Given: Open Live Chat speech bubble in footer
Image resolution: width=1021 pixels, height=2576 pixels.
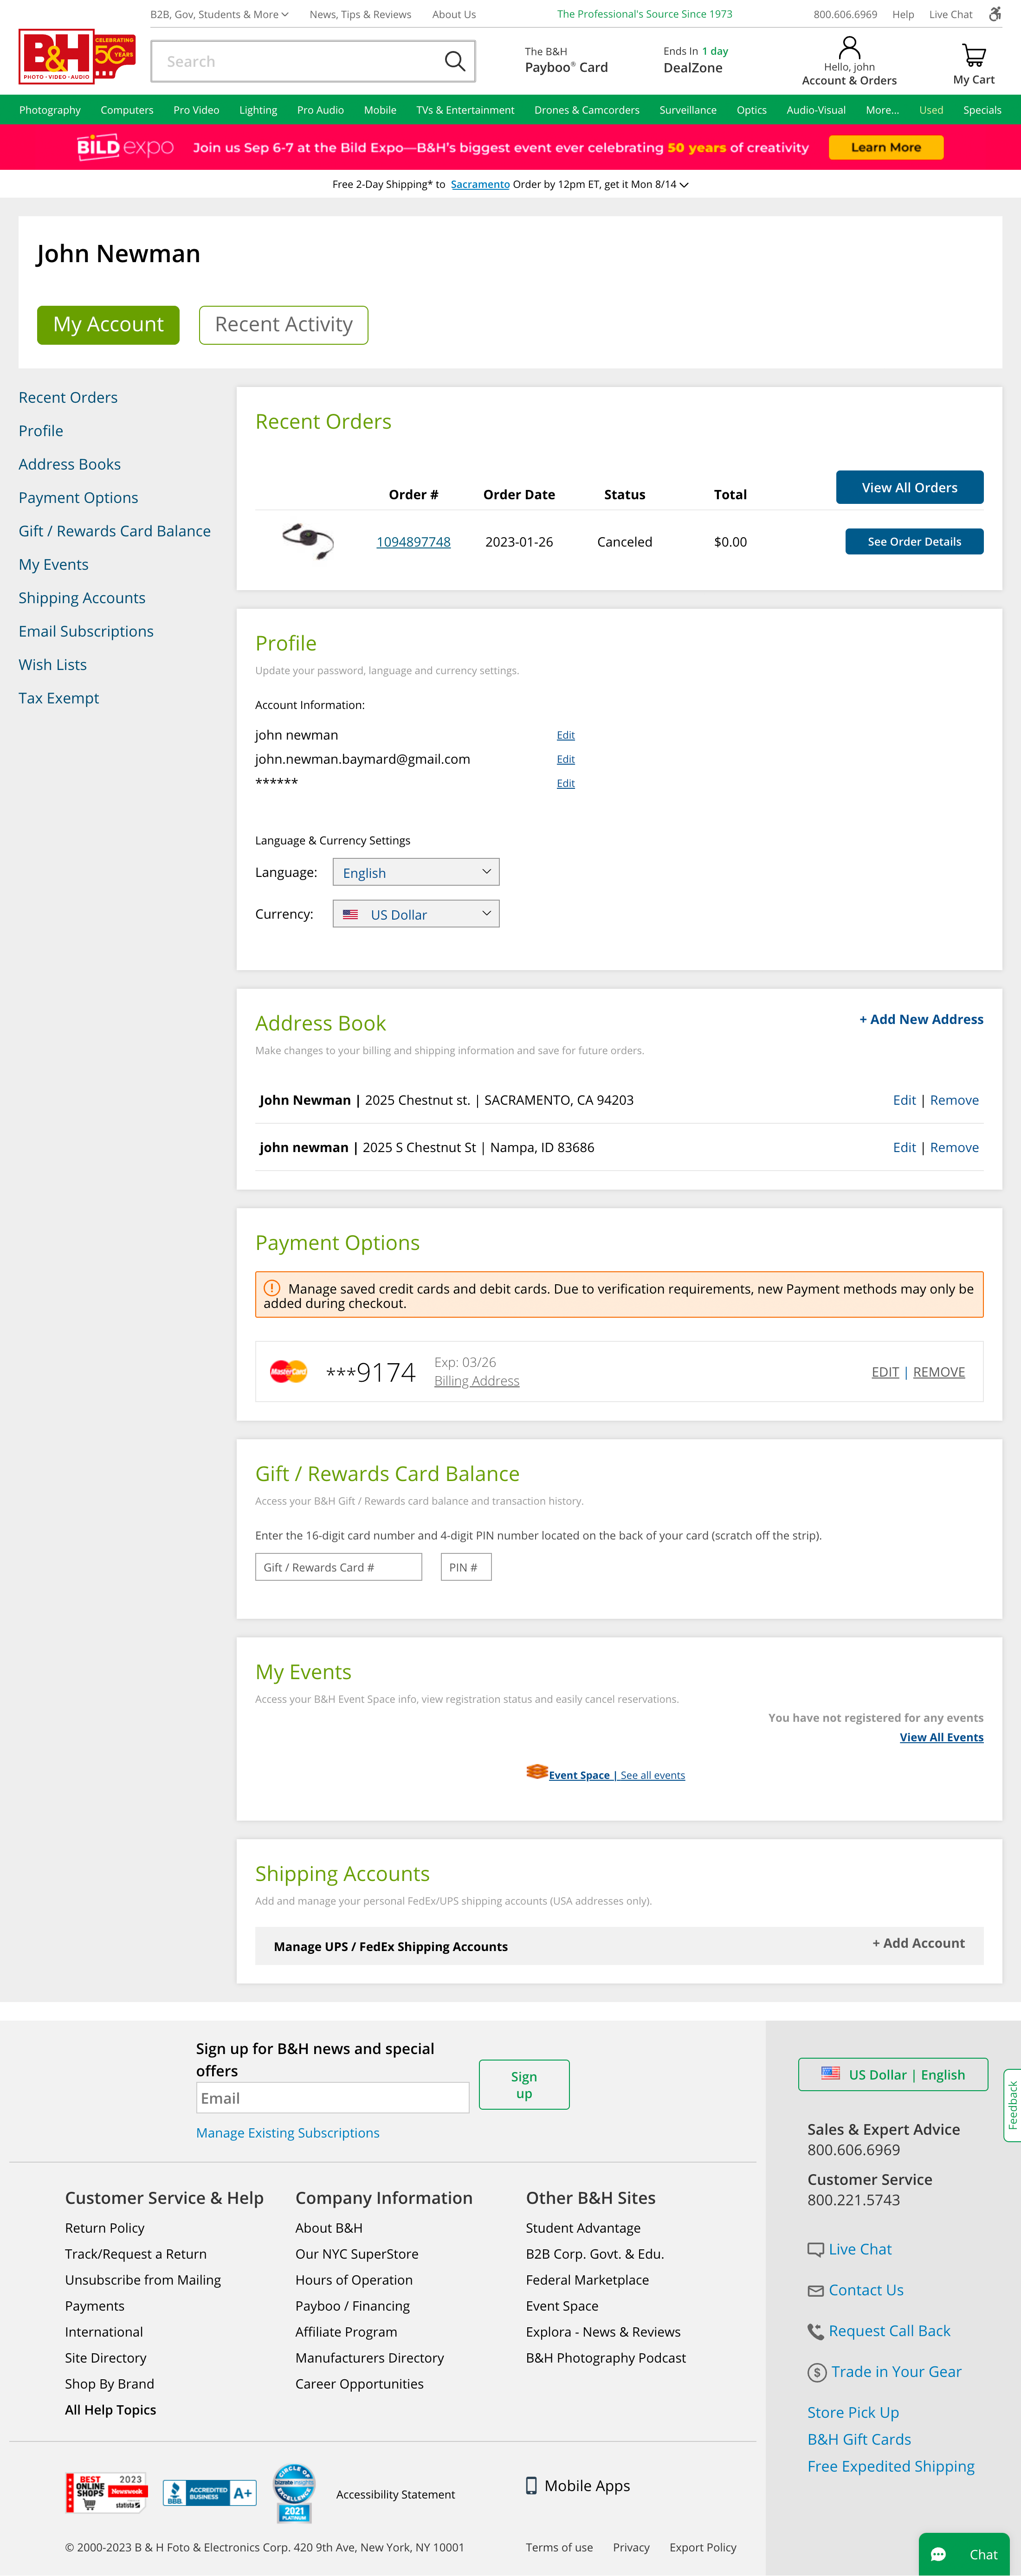Looking at the screenshot, I should pyautogui.click(x=815, y=2249).
